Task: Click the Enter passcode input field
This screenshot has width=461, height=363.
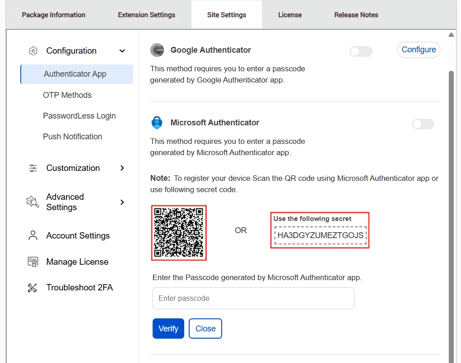Action: point(253,298)
